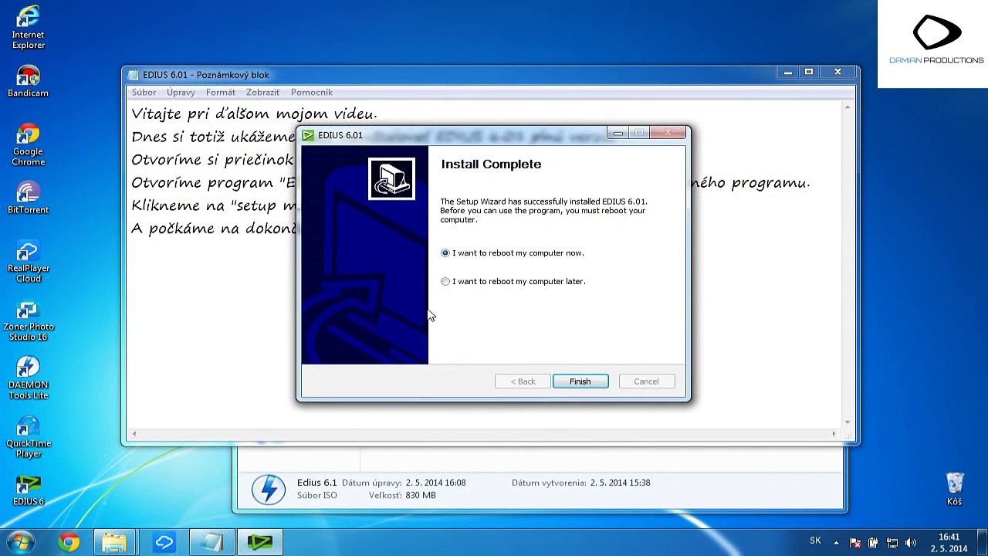
Task: Click Notepad horizontal scrollbar left arrow
Action: tap(134, 434)
